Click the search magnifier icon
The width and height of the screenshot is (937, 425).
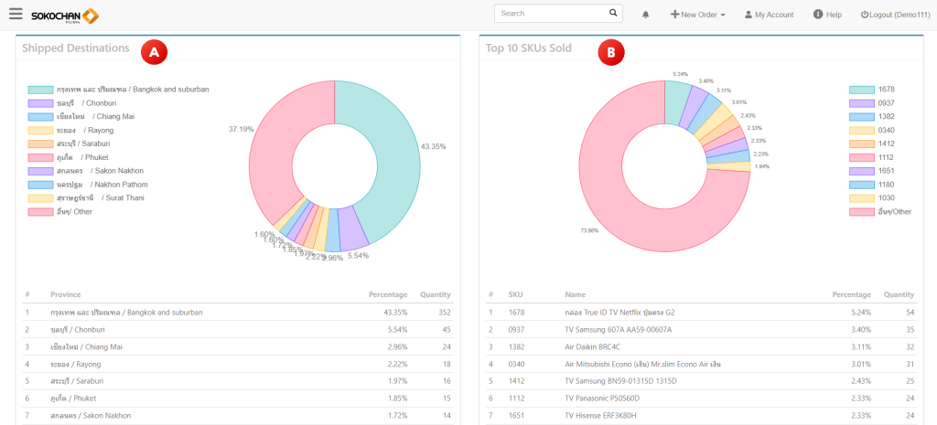coord(614,14)
